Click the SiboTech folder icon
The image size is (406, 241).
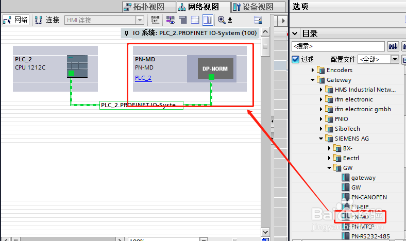pyautogui.click(x=329, y=129)
